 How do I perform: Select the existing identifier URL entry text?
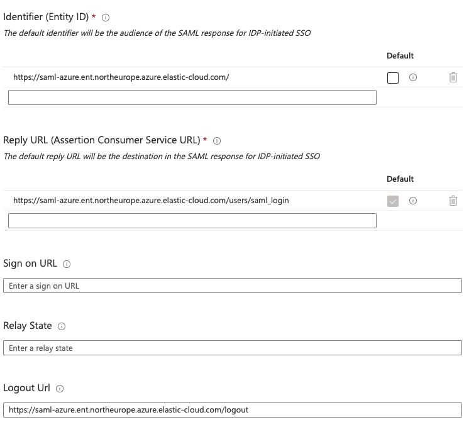pos(121,77)
